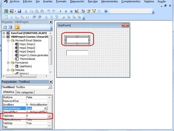Click View Code icon in Project panel
The width and height of the screenshot is (174, 131).
pos(5,27)
